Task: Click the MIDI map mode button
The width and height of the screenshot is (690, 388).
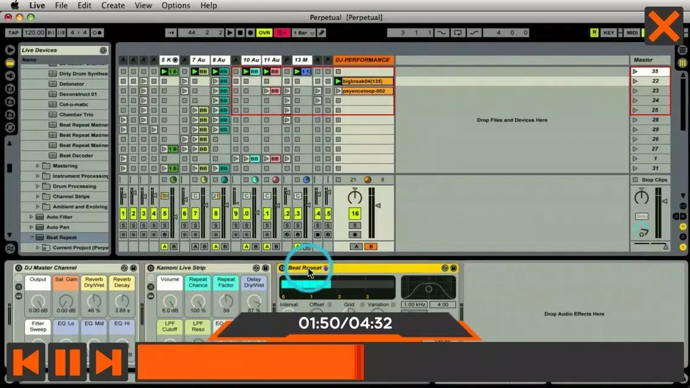Action: [632, 33]
